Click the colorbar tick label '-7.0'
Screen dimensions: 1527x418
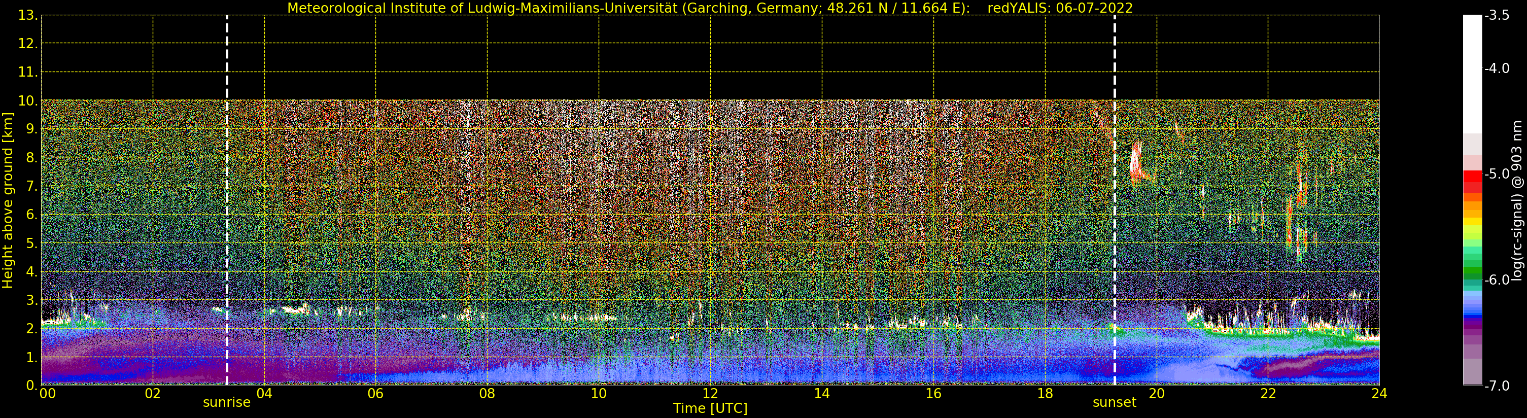(1497, 386)
